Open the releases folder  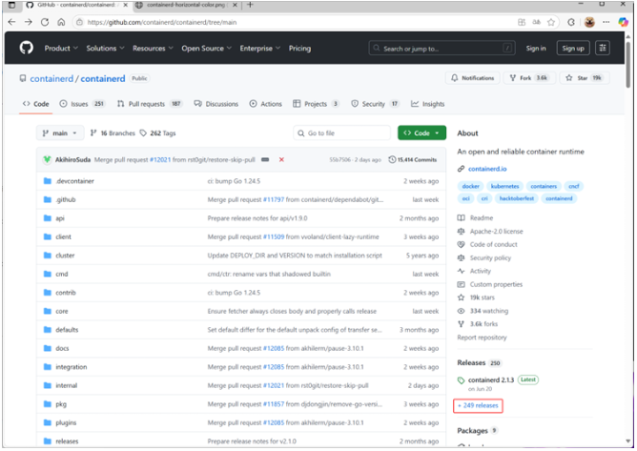tap(67, 441)
